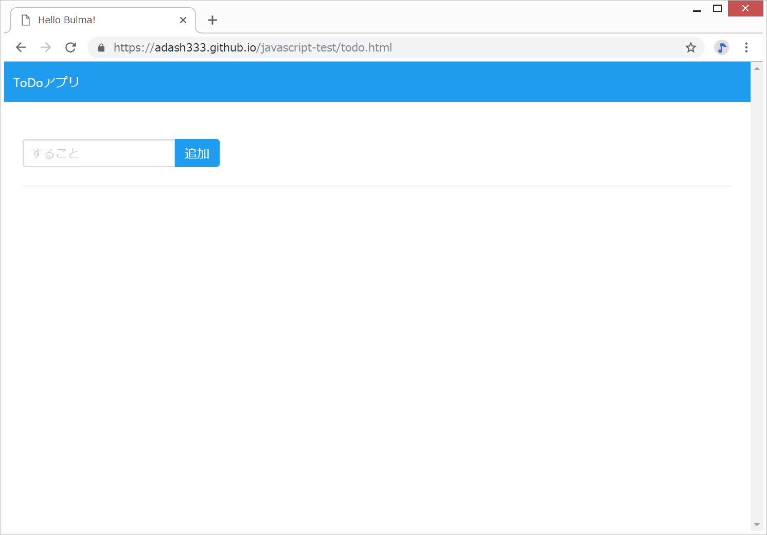Viewport: 767px width, 535px height.
Task: Maximize the browser window
Action: [718, 9]
